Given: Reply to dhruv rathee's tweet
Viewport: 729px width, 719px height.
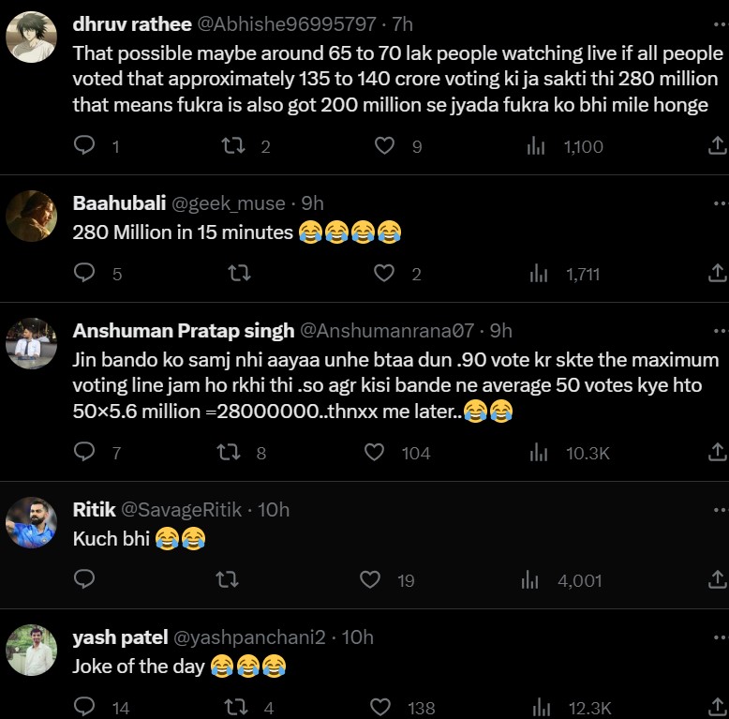Looking at the screenshot, I should 84,146.
